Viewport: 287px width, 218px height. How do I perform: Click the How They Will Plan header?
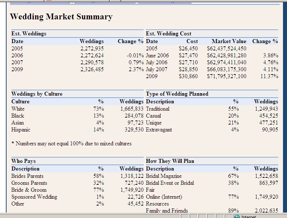click(x=170, y=161)
